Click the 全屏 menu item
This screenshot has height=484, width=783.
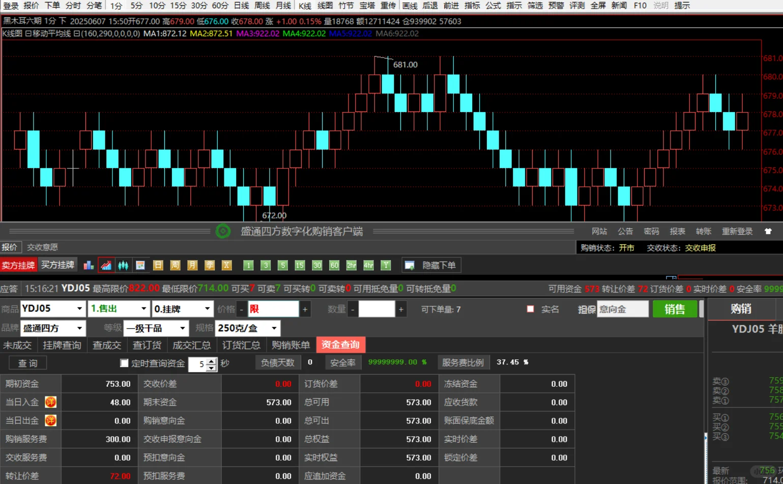pyautogui.click(x=598, y=6)
